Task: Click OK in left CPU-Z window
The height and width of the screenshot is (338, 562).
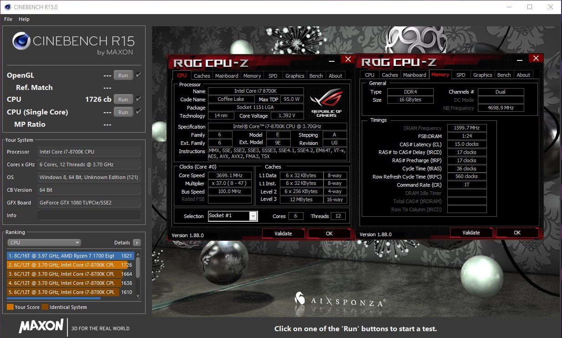Action: coord(329,234)
